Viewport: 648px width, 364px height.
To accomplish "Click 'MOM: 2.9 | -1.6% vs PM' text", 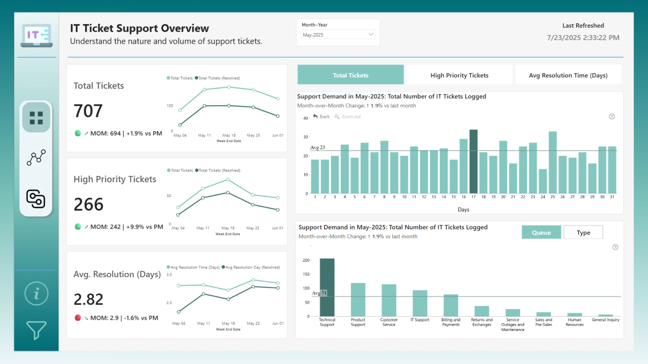I will tap(124, 318).
